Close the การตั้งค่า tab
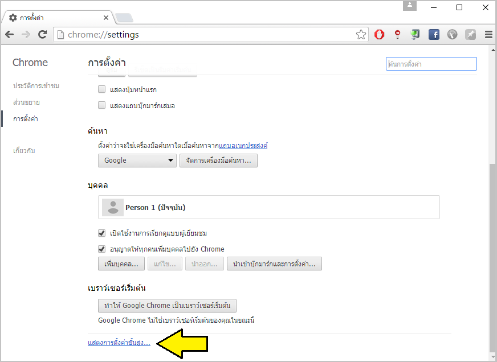Viewport: 497px width, 362px height. click(x=106, y=18)
